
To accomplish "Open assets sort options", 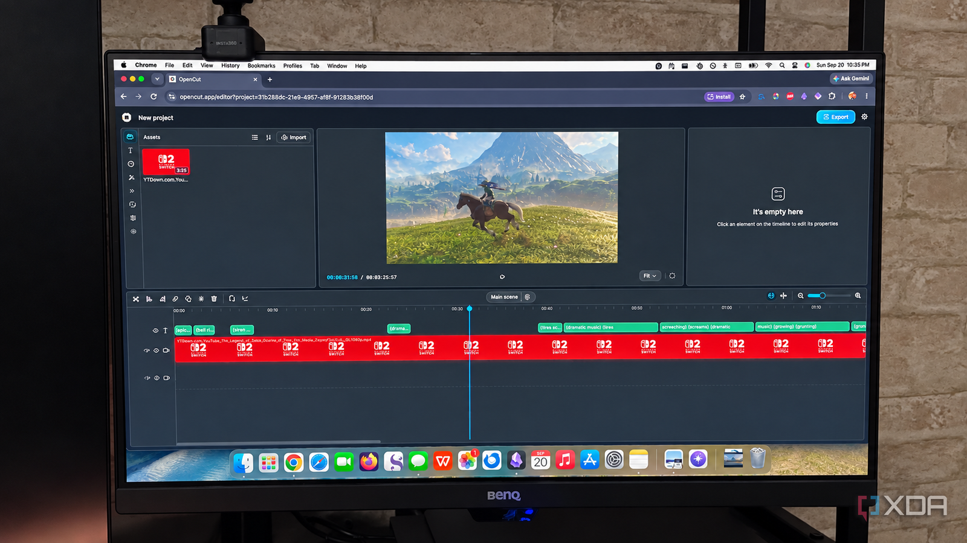I will [x=268, y=138].
